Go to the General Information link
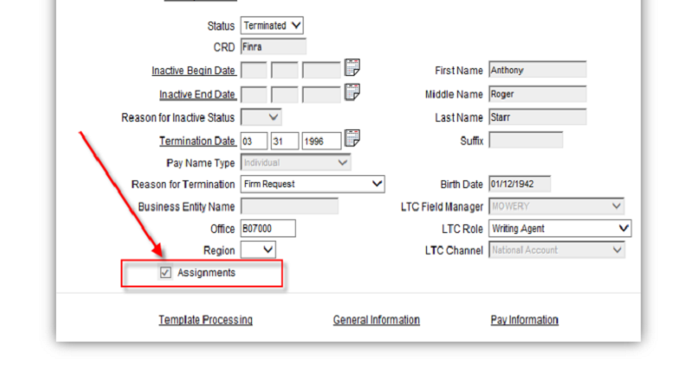 [x=376, y=319]
